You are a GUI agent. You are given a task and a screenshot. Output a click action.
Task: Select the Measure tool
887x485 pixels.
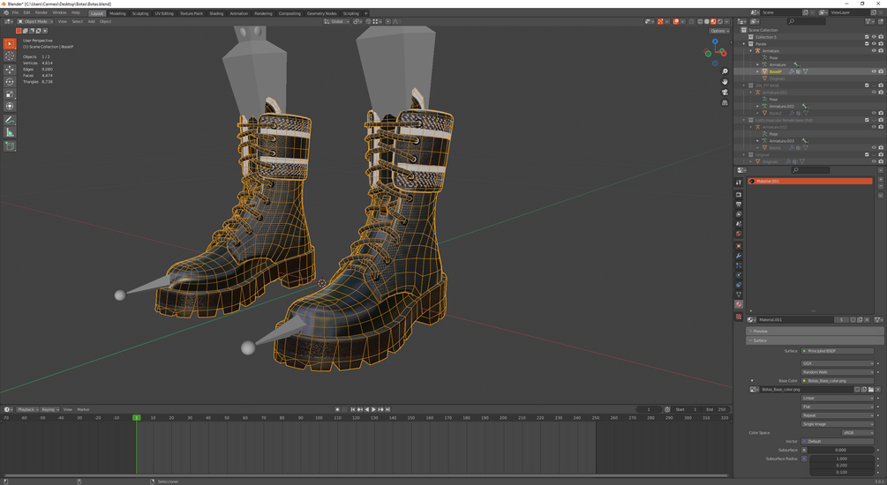10,132
